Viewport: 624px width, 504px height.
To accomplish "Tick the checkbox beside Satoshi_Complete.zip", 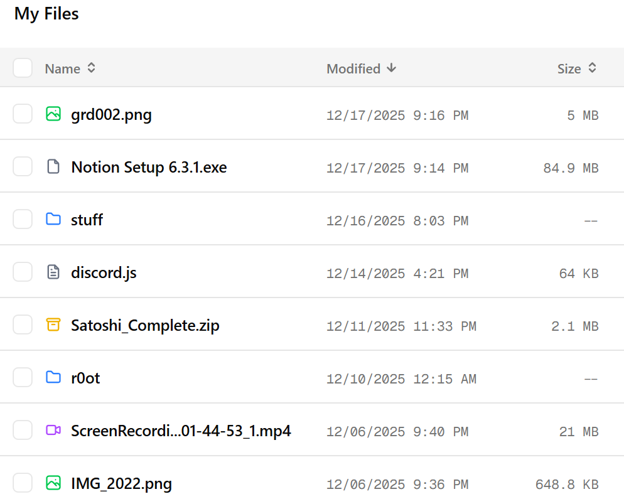I will (23, 325).
